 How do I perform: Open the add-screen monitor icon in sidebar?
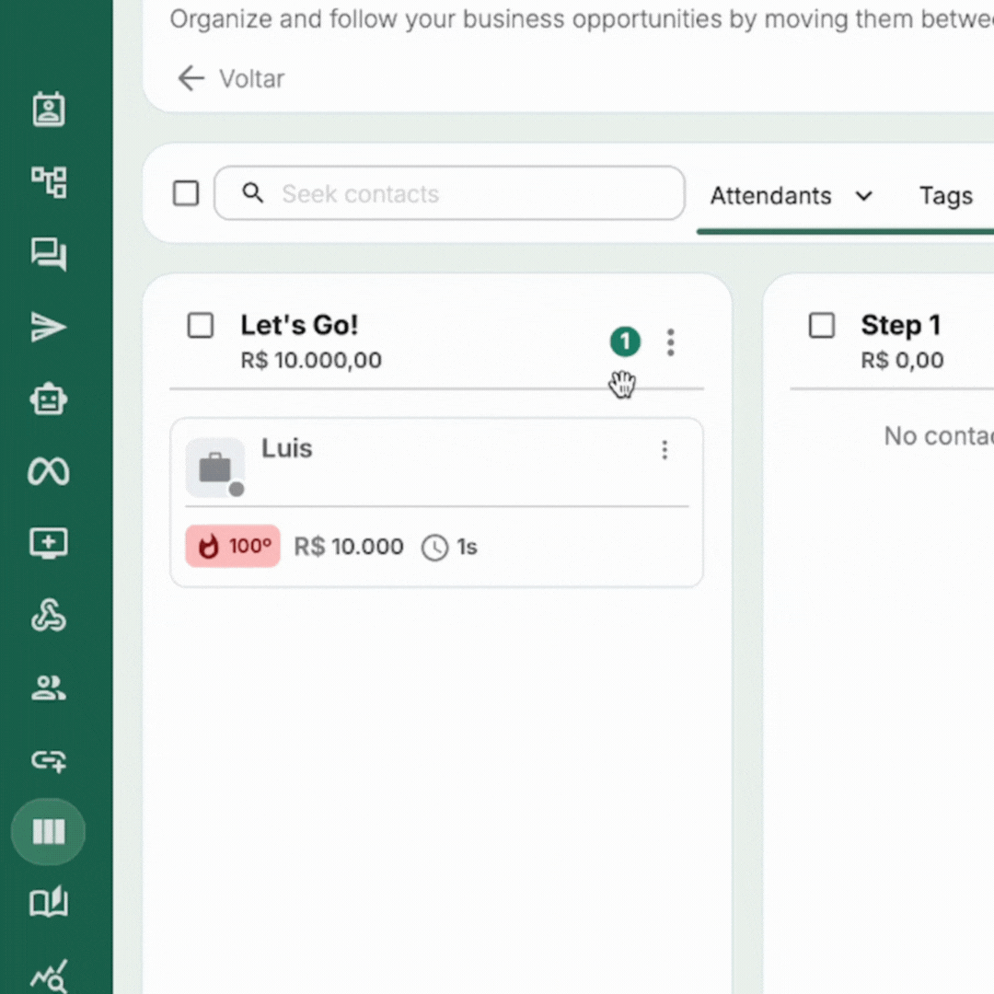(49, 544)
